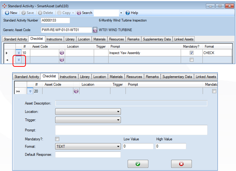Click the New toolbar button

click(11, 13)
